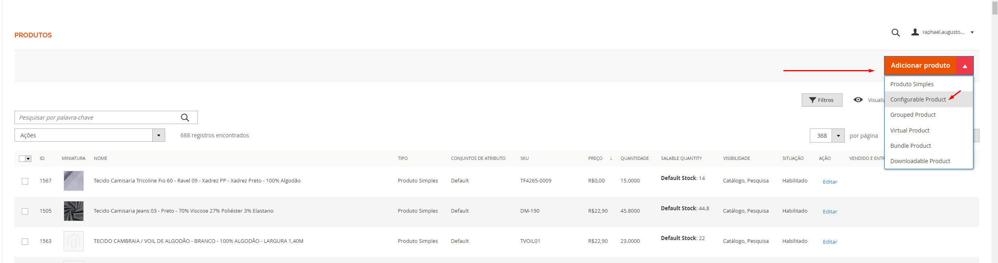Focus the Pesquisar por palavra-chave field
Screen dimensions: 998x263
pyautogui.click(x=97, y=118)
